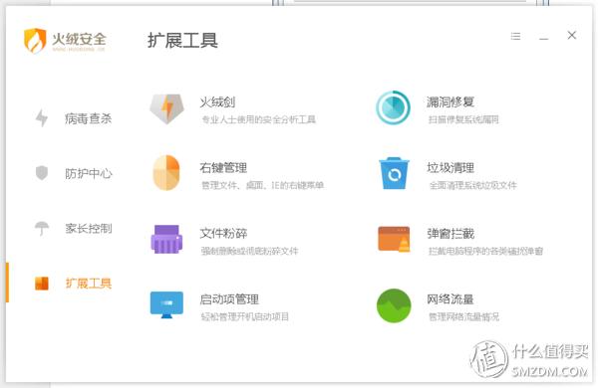Click description 全面清理系统垃圾文件

(x=472, y=185)
